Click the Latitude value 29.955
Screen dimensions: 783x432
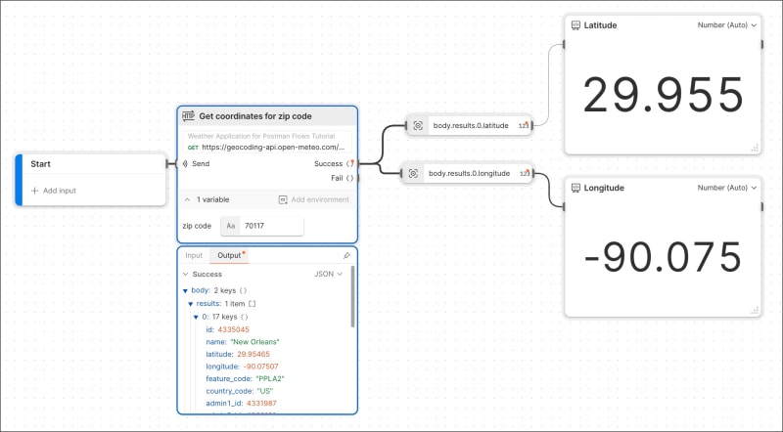(664, 95)
